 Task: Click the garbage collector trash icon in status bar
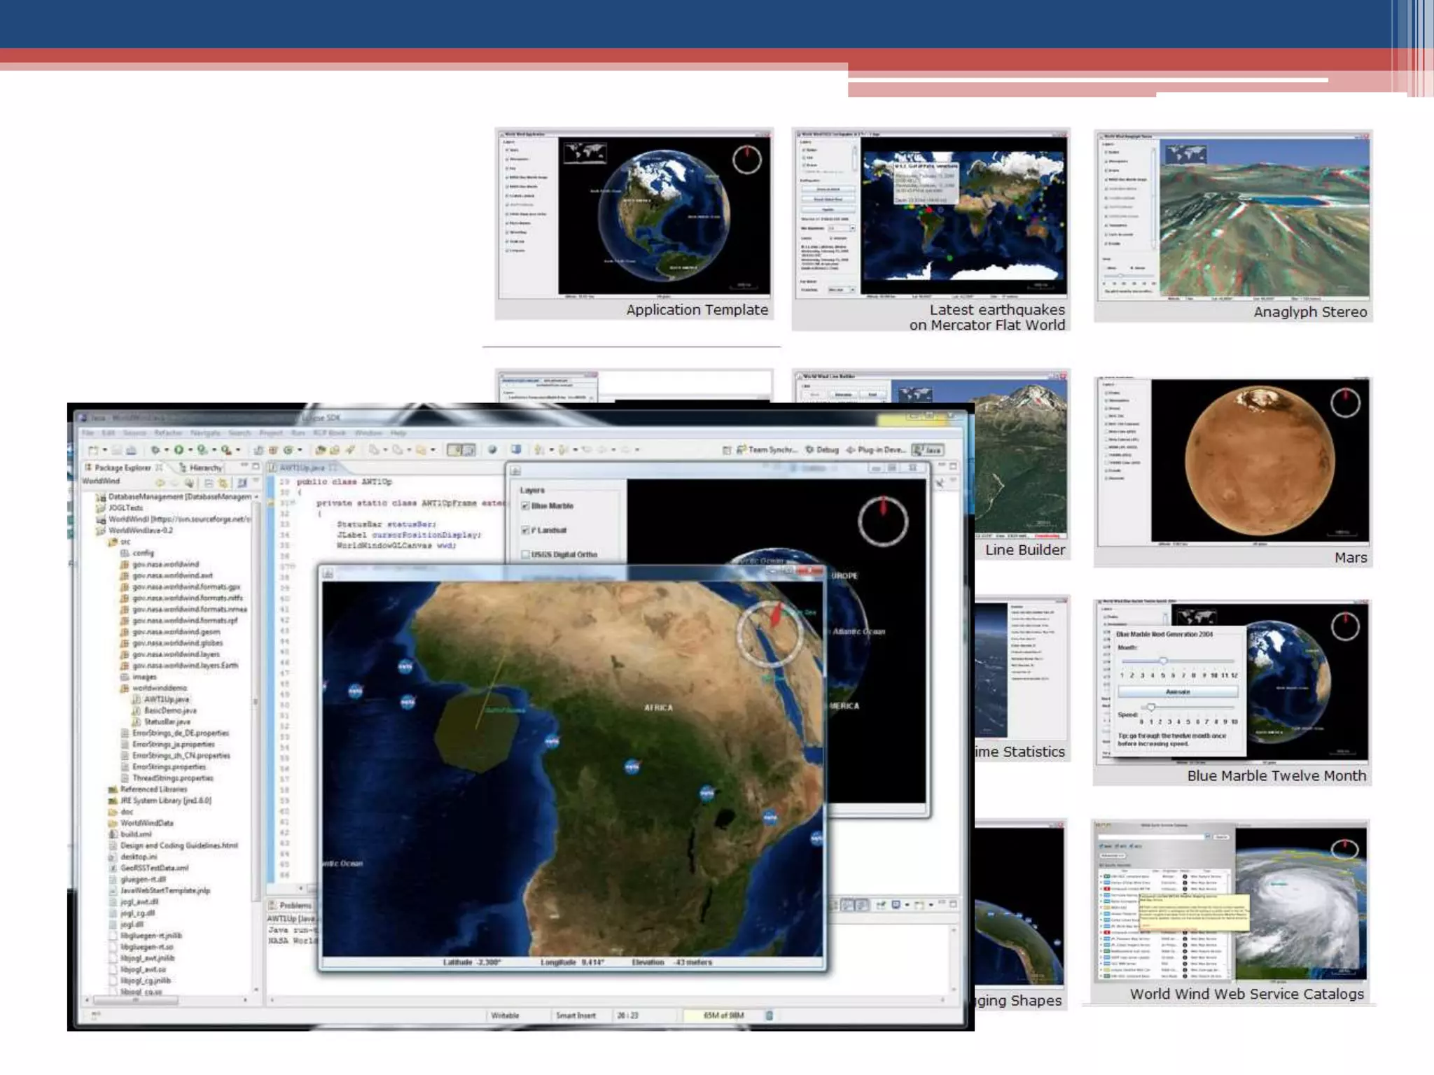click(x=769, y=1016)
